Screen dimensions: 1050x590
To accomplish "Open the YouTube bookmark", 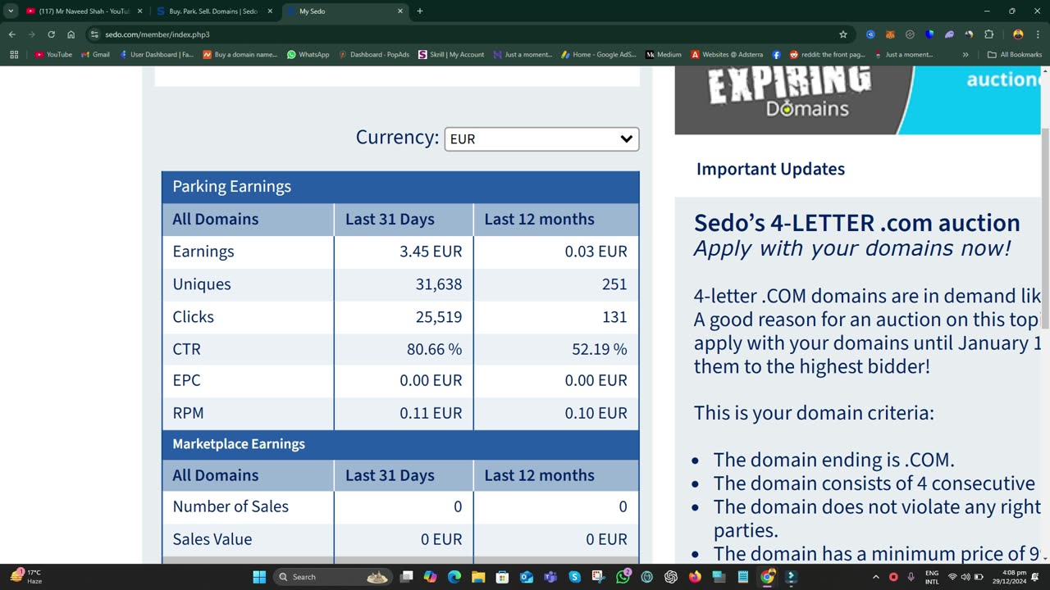I will coord(53,55).
